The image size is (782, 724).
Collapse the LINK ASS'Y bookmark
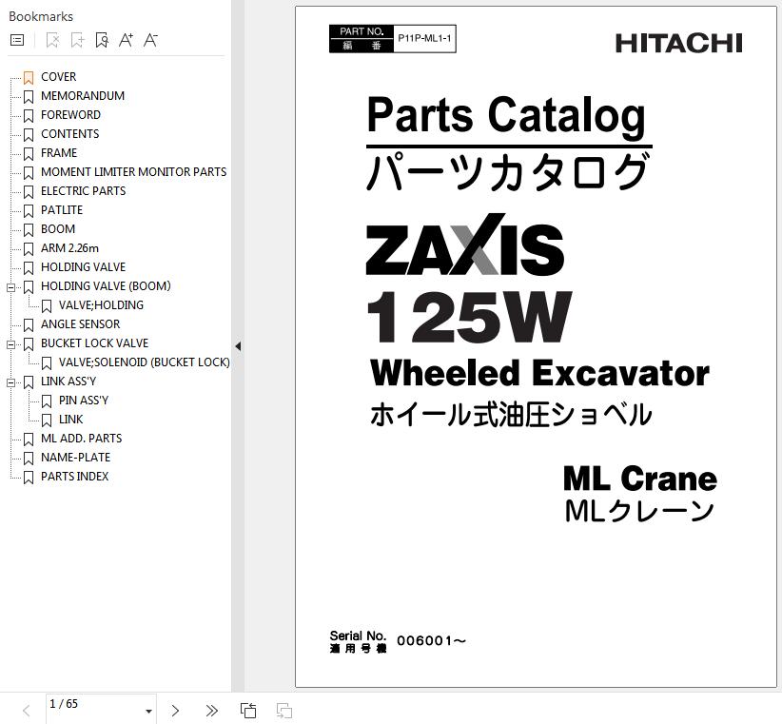pos(10,383)
